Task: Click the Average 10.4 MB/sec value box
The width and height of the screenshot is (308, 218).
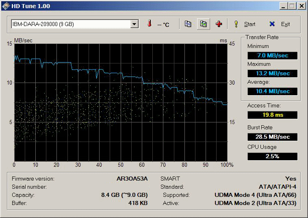Action: 273,91
